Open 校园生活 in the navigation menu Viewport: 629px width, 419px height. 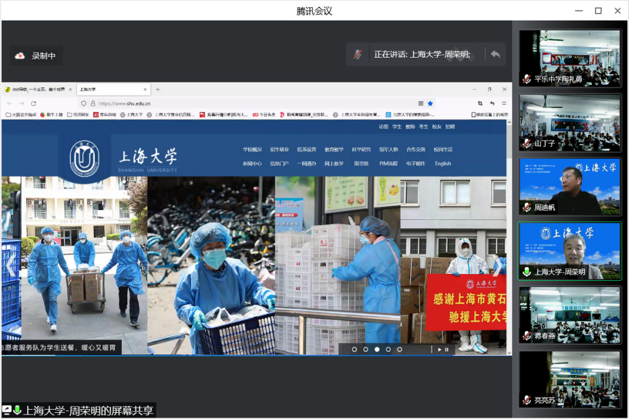pos(443,149)
